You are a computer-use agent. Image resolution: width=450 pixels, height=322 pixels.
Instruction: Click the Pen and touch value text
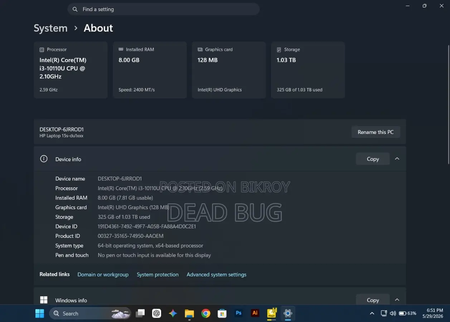coord(154,255)
